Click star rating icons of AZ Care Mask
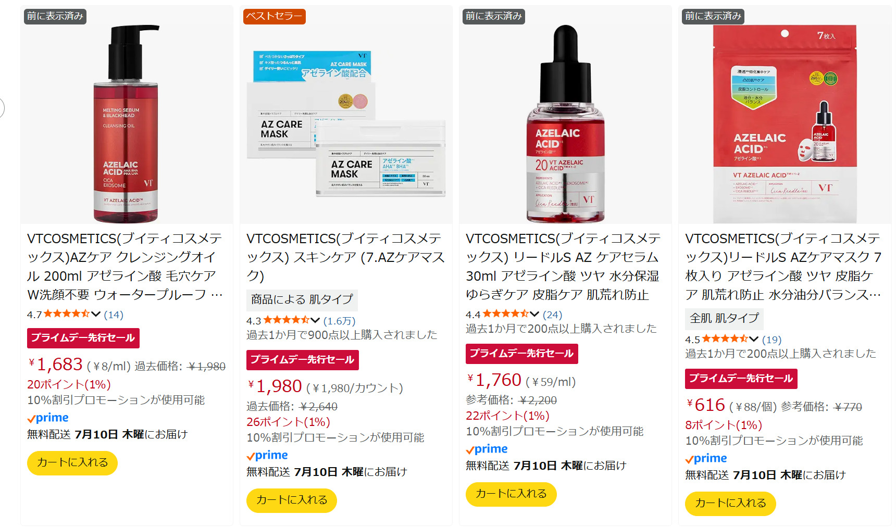This screenshot has height=527, width=896. click(x=287, y=320)
